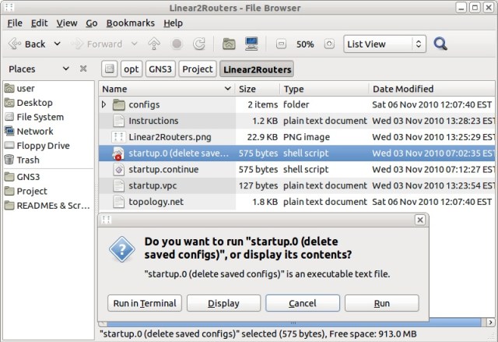The image size is (498, 342).
Task: Click the magnifying glass search icon
Action: pos(440,44)
